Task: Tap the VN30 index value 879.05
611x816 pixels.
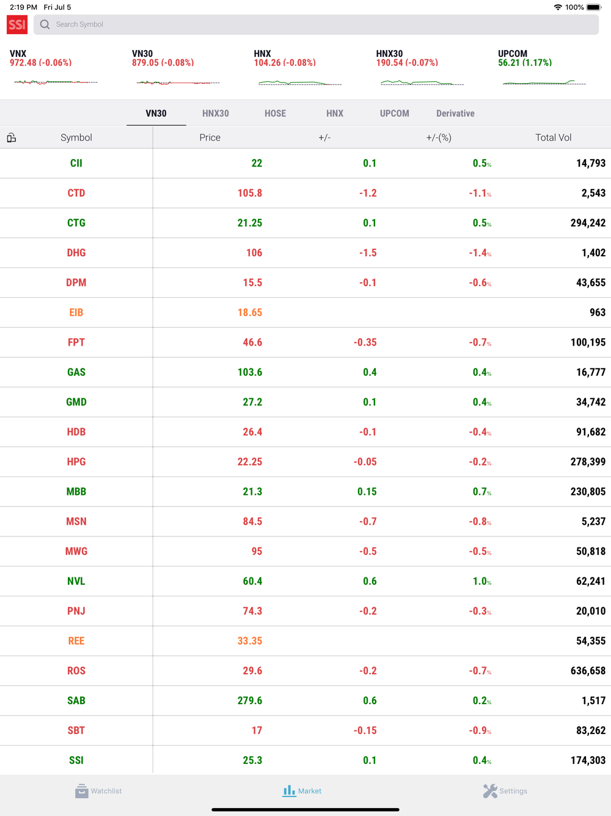Action: (x=144, y=63)
